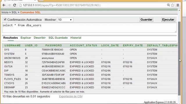This screenshot has width=186, height=104.
Task: Click user ID 34 cell
Action: (26, 79)
